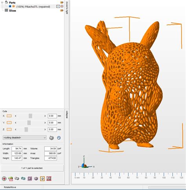Click the blue circular reset cuts icon

[59, 138]
